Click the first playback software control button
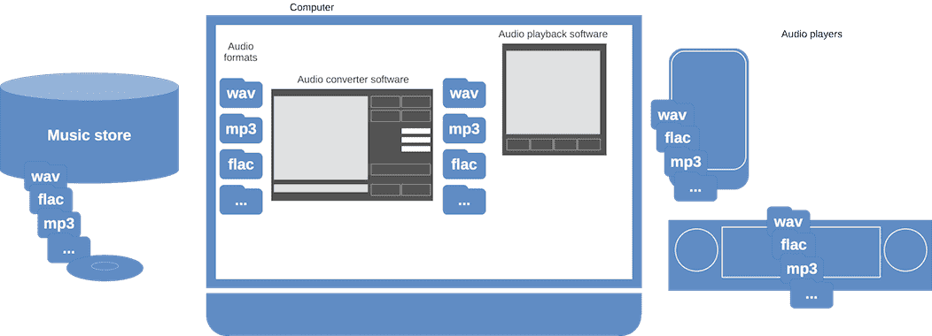 (517, 144)
